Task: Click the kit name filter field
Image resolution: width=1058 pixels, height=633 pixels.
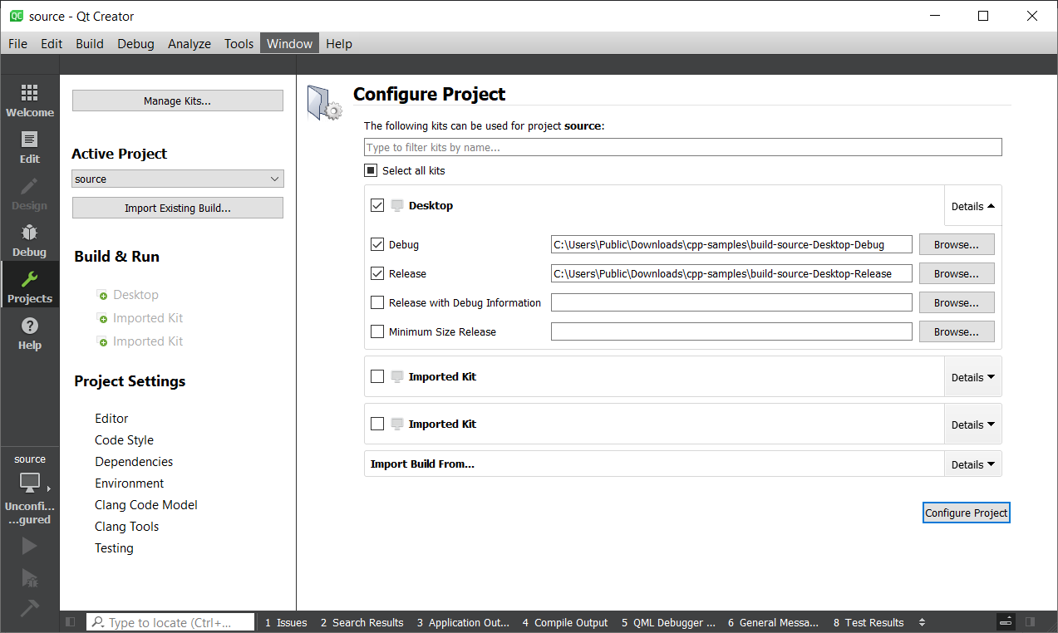Action: 682,148
